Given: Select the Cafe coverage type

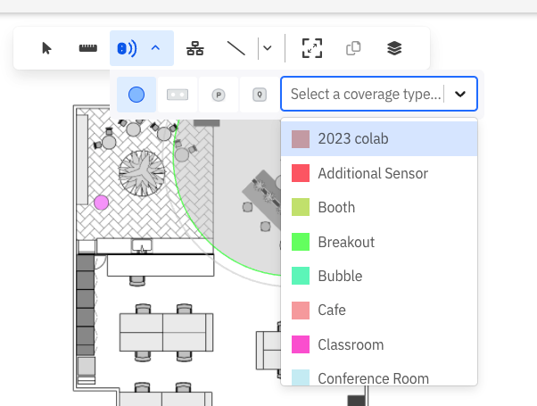Looking at the screenshot, I should click(379, 310).
